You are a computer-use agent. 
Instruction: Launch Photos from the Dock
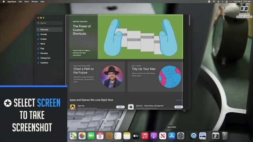coord(82,136)
